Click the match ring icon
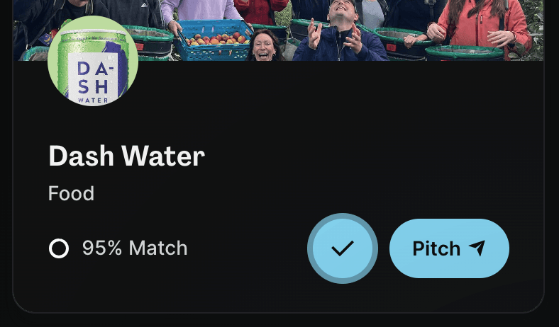 pyautogui.click(x=59, y=248)
